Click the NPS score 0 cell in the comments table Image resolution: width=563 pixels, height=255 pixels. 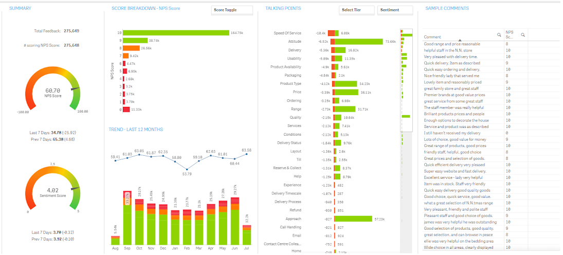[516, 133]
